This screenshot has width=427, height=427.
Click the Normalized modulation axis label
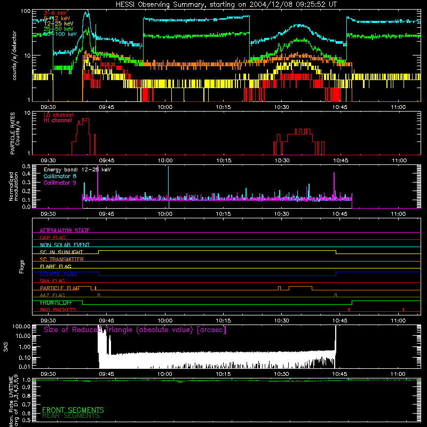[x=13, y=186]
